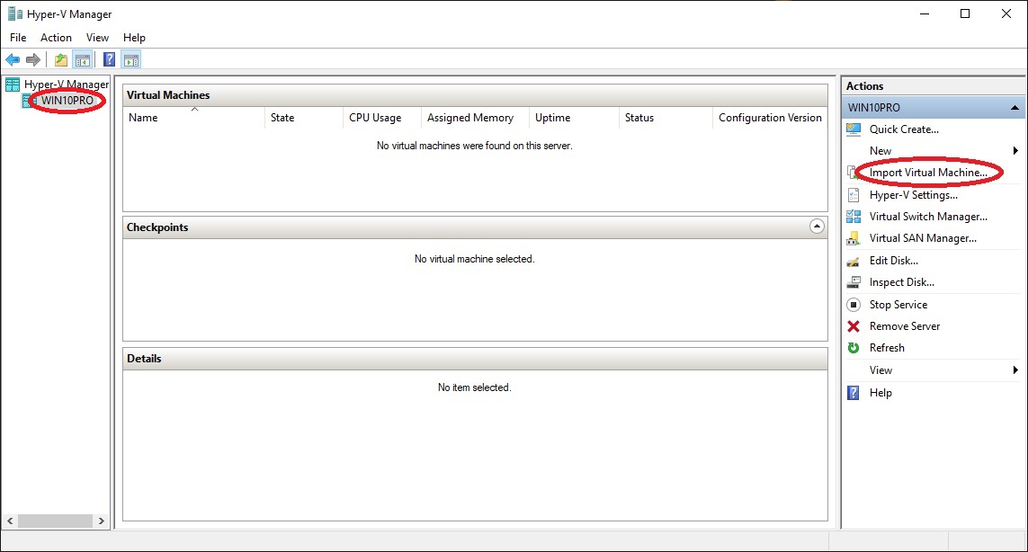The image size is (1028, 552).
Task: Click the right scroll arrow in tree pane
Action: tap(101, 521)
